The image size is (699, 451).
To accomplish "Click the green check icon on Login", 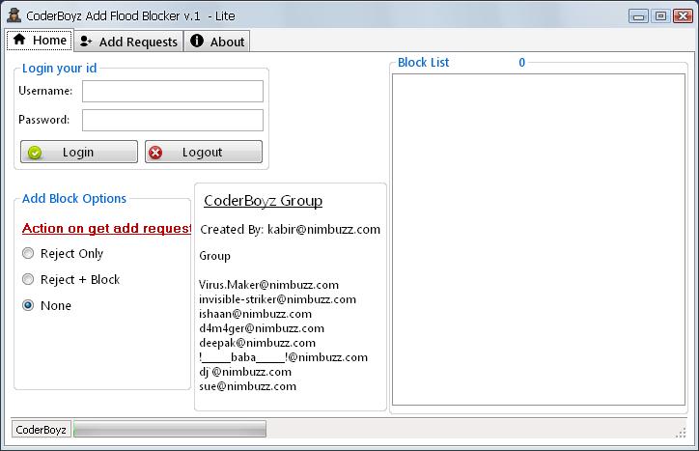I will (x=35, y=153).
